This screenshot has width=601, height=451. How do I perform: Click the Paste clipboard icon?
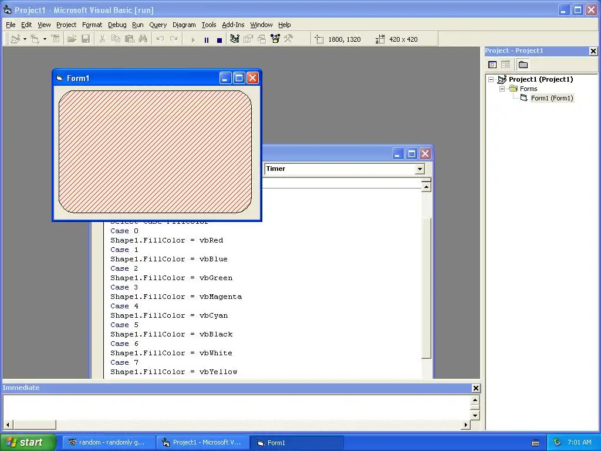(x=130, y=39)
